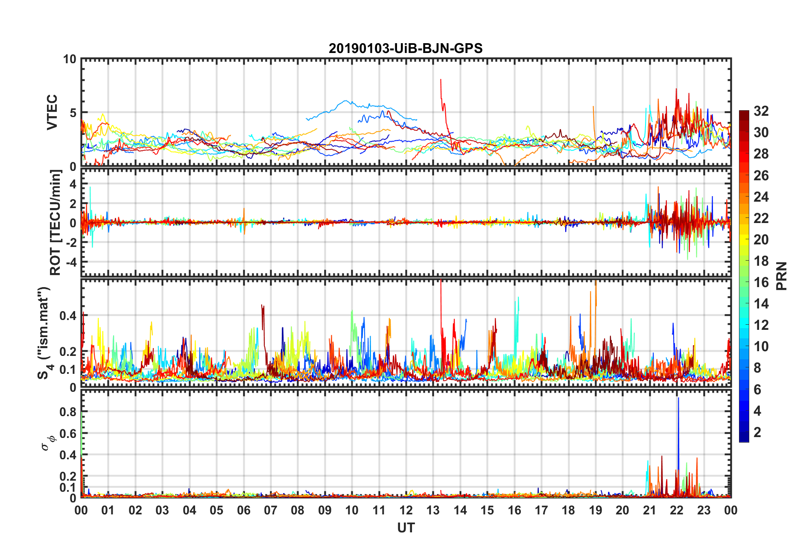This screenshot has width=812, height=552.
Task: Select the VTEC y-axis label
Action: pos(52,112)
